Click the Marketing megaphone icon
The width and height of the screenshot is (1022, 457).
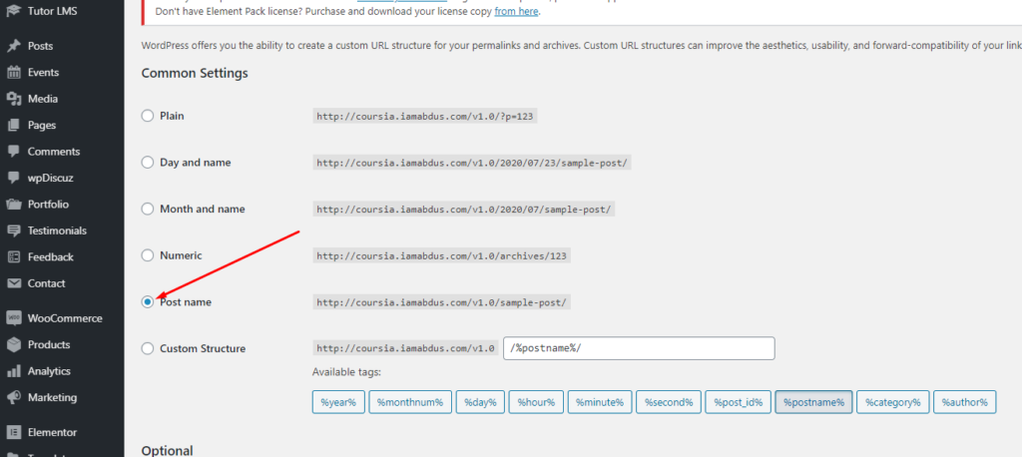coord(13,398)
